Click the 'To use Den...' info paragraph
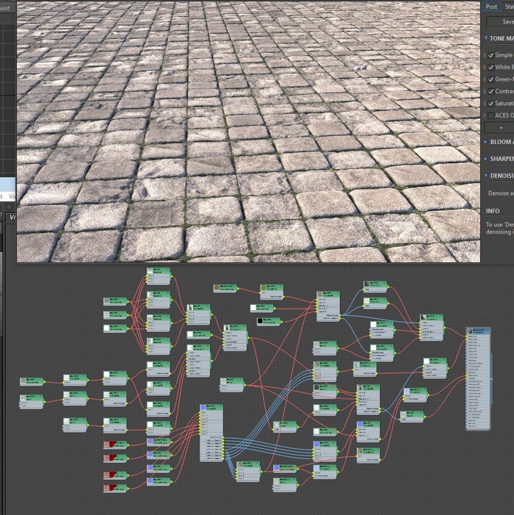 [500, 228]
